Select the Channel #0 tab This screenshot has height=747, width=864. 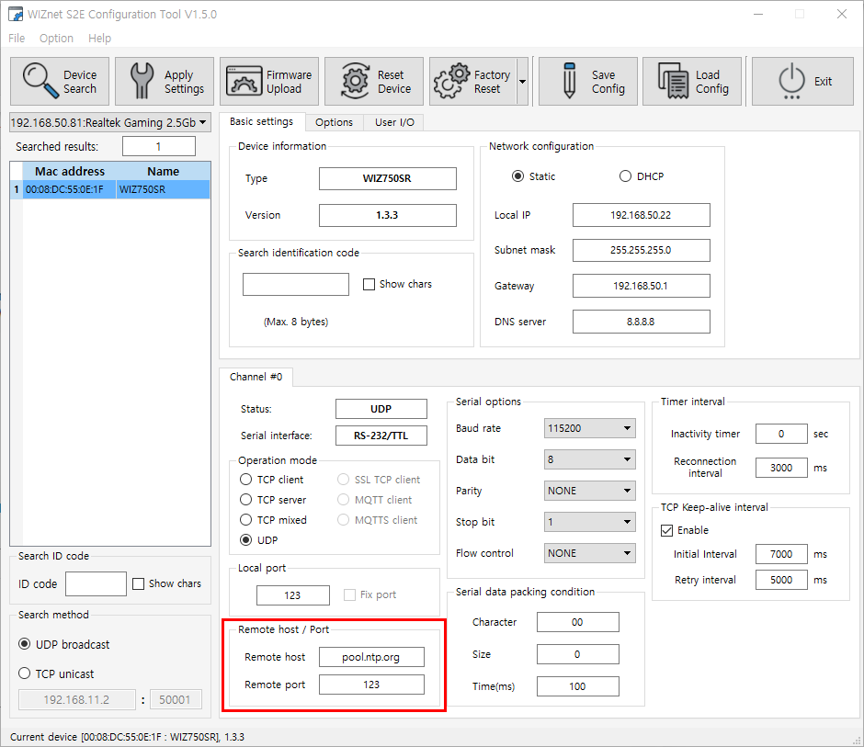pyautogui.click(x=256, y=377)
